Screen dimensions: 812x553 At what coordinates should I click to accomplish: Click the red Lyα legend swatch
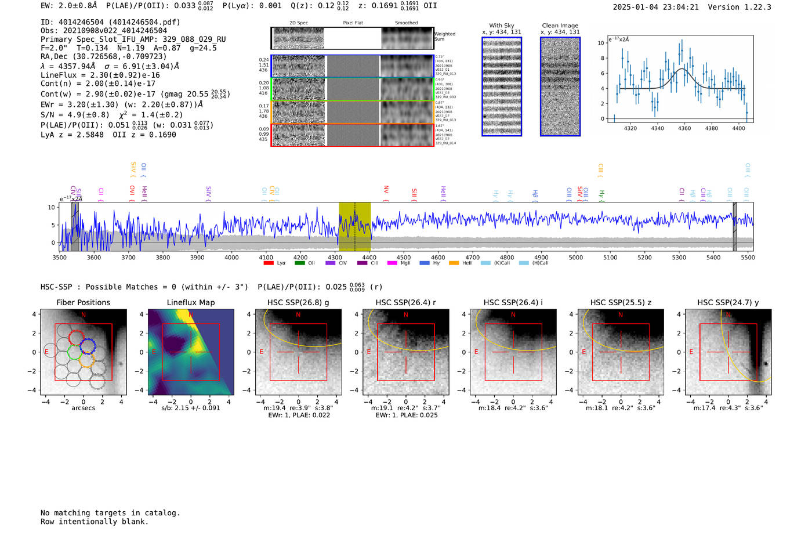pos(268,263)
